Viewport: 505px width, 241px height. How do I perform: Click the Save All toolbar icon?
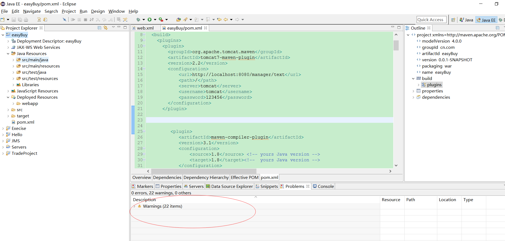point(20,20)
